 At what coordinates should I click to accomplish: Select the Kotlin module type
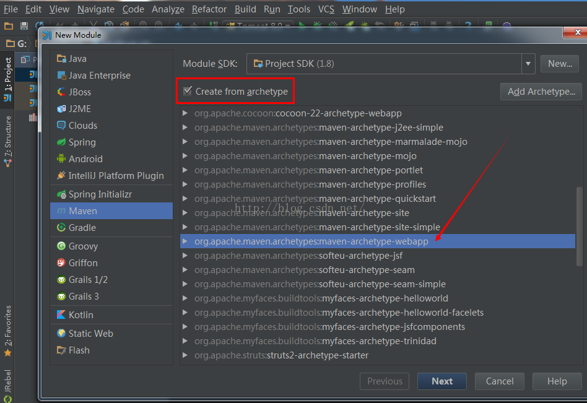pyautogui.click(x=111, y=315)
